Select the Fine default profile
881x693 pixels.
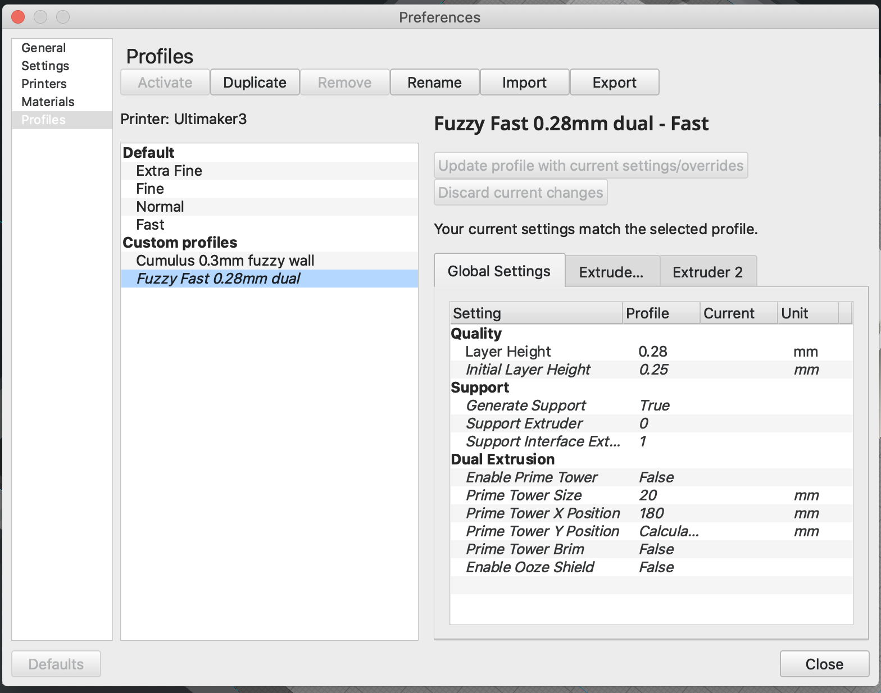(270, 189)
